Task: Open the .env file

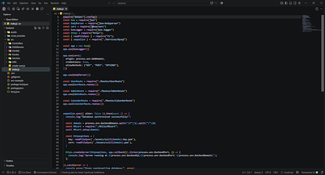Action: tap(12, 73)
